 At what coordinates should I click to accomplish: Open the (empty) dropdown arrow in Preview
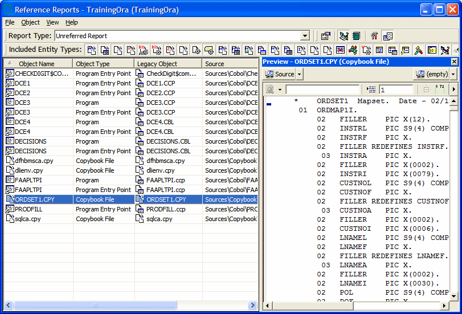[453, 74]
